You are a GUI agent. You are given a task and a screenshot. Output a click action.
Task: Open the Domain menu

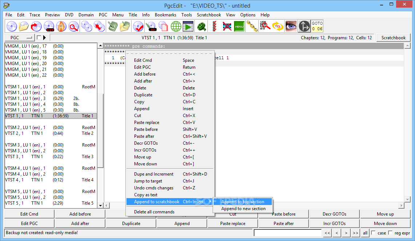point(86,15)
